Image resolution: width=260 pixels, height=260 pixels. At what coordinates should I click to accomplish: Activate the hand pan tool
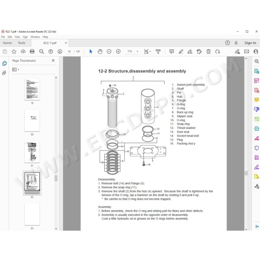tap(100, 52)
